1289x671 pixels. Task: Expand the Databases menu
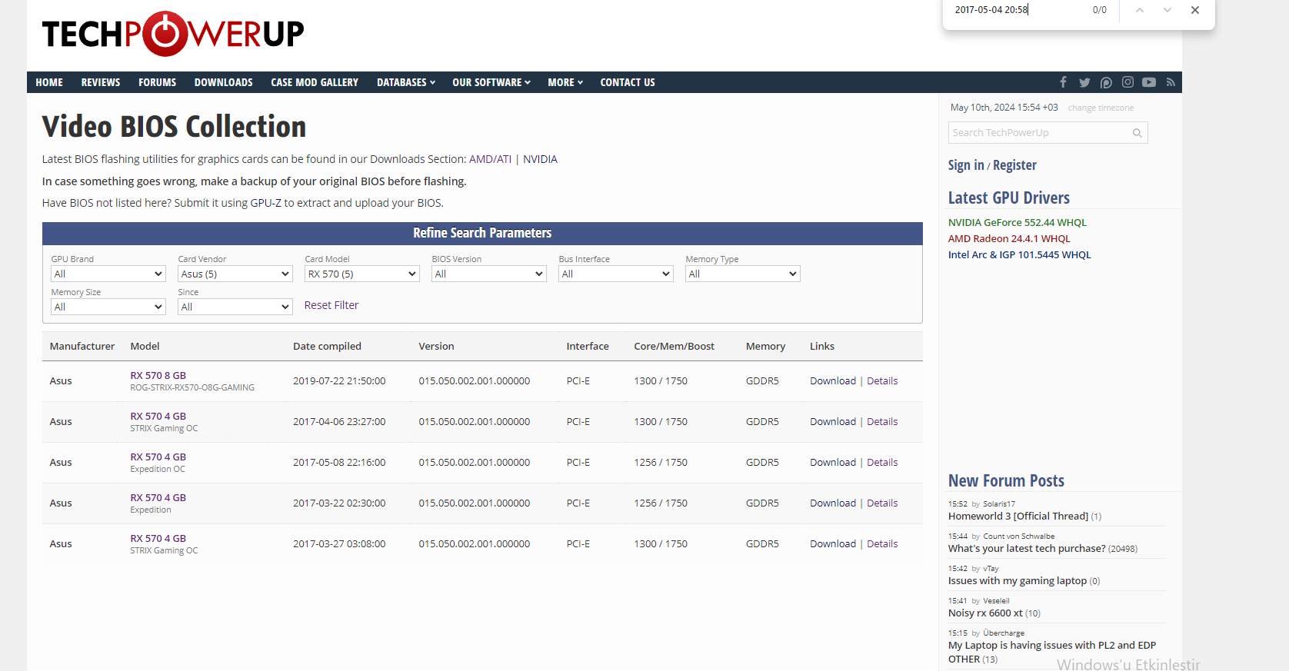tap(406, 82)
